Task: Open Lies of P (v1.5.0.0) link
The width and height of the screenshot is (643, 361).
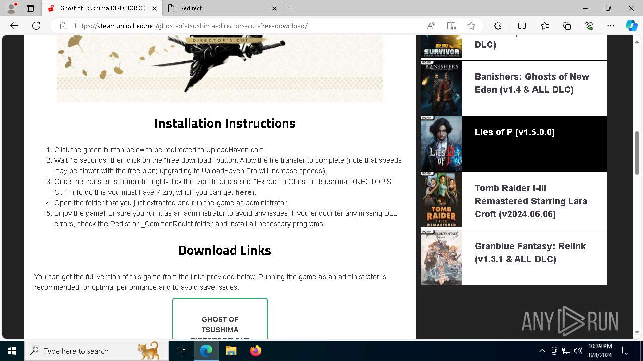Action: [514, 132]
